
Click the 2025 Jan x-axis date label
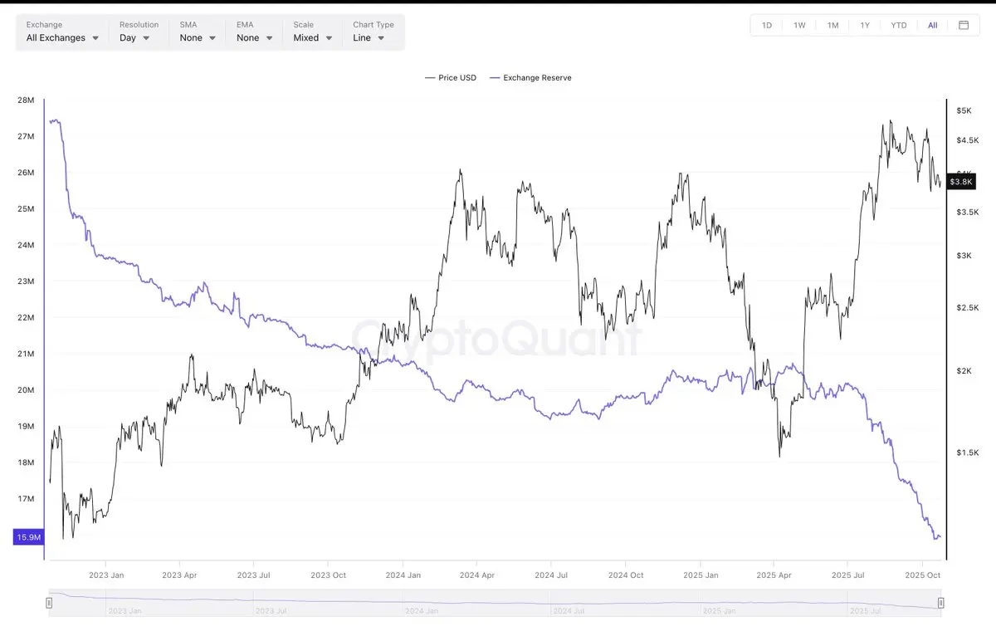point(700,575)
